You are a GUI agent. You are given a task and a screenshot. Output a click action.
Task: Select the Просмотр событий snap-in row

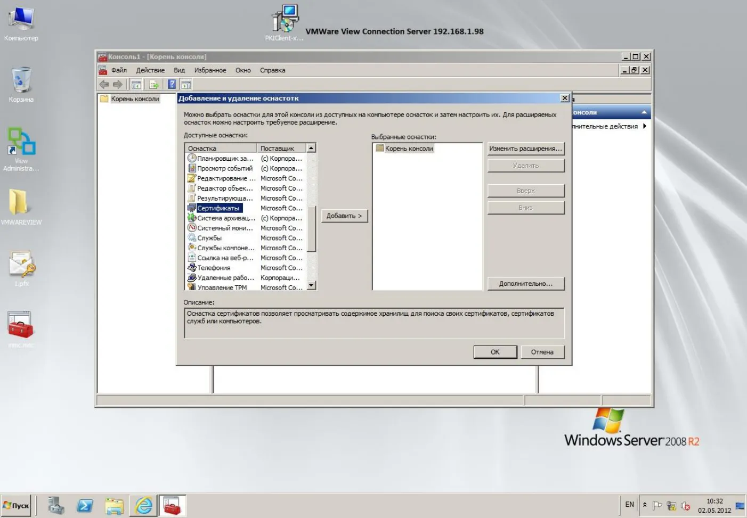point(245,168)
